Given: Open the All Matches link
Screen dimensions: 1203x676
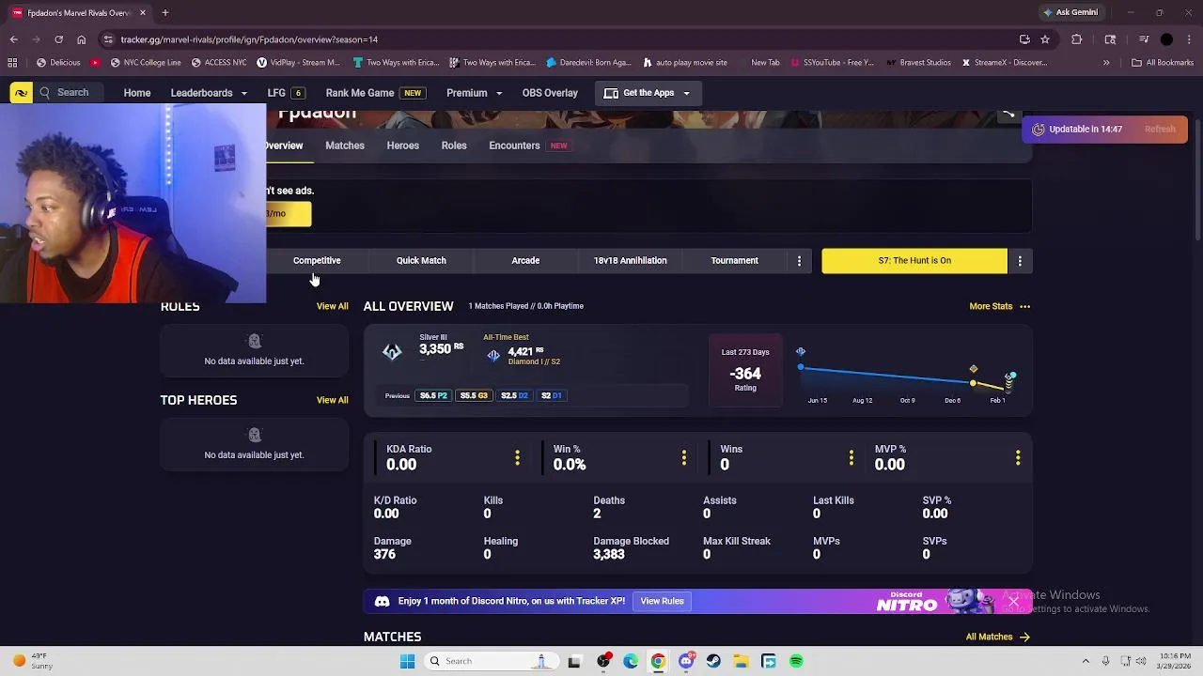Looking at the screenshot, I should click(x=989, y=637).
